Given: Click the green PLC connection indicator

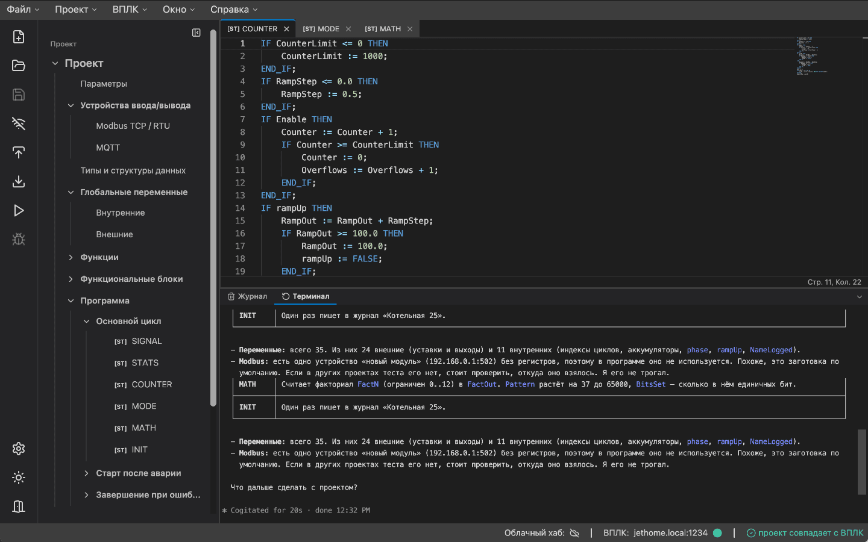Looking at the screenshot, I should tap(717, 533).
